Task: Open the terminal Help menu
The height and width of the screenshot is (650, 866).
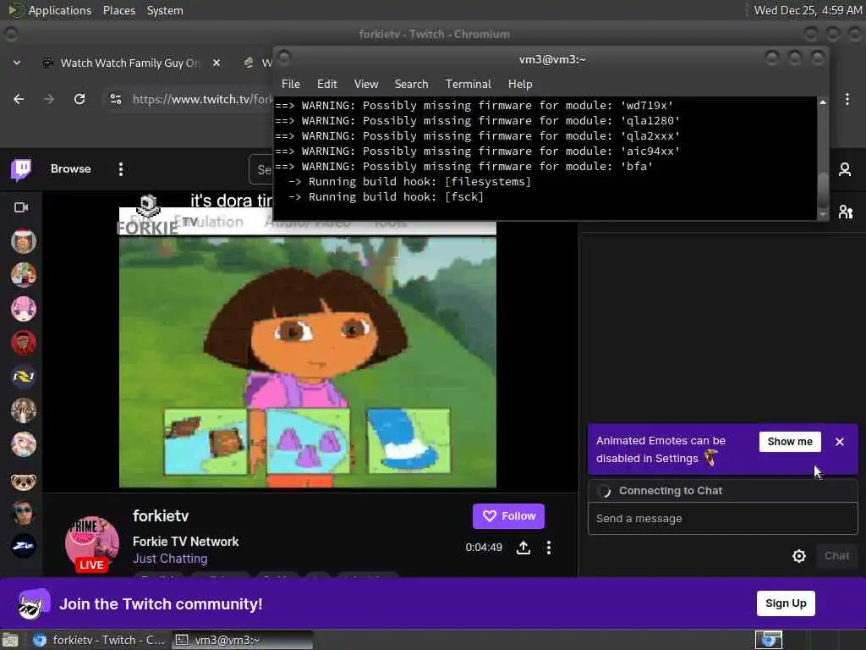Action: pos(520,84)
